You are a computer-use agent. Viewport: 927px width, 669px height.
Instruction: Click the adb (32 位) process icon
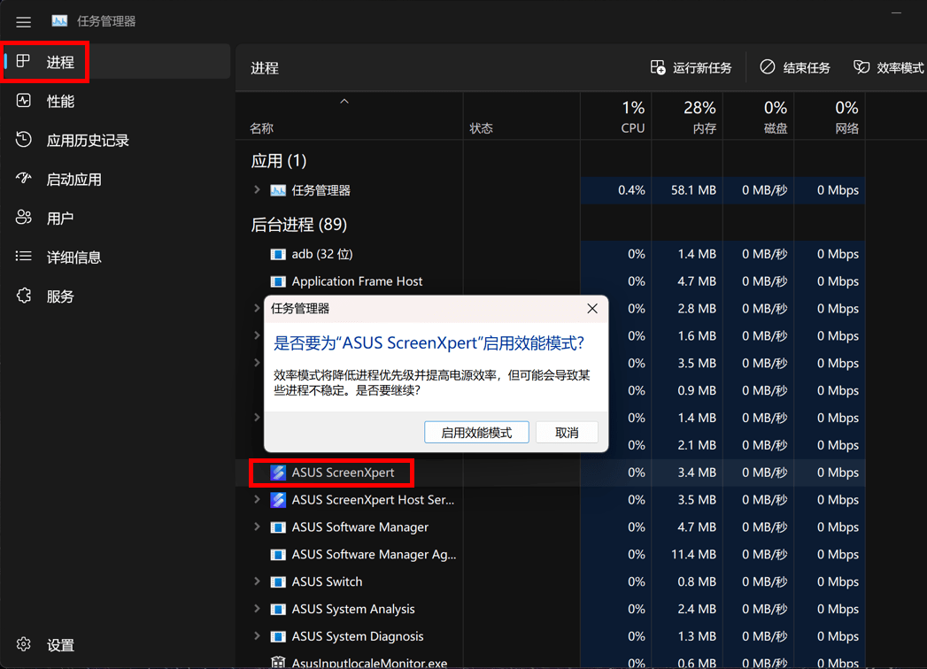click(278, 254)
